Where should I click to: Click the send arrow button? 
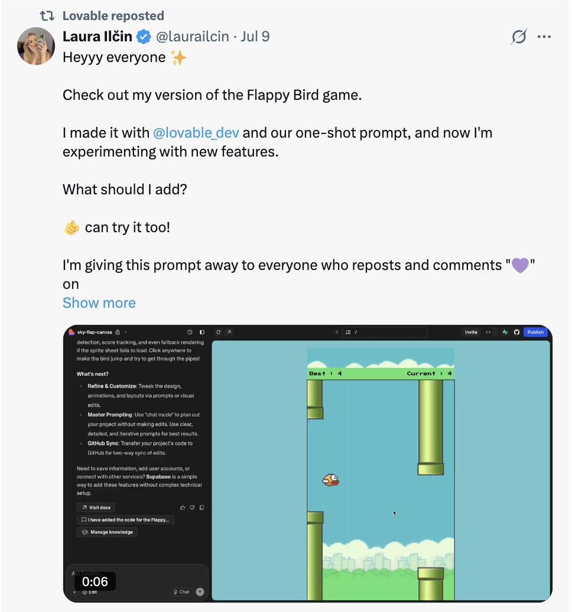tap(200, 592)
